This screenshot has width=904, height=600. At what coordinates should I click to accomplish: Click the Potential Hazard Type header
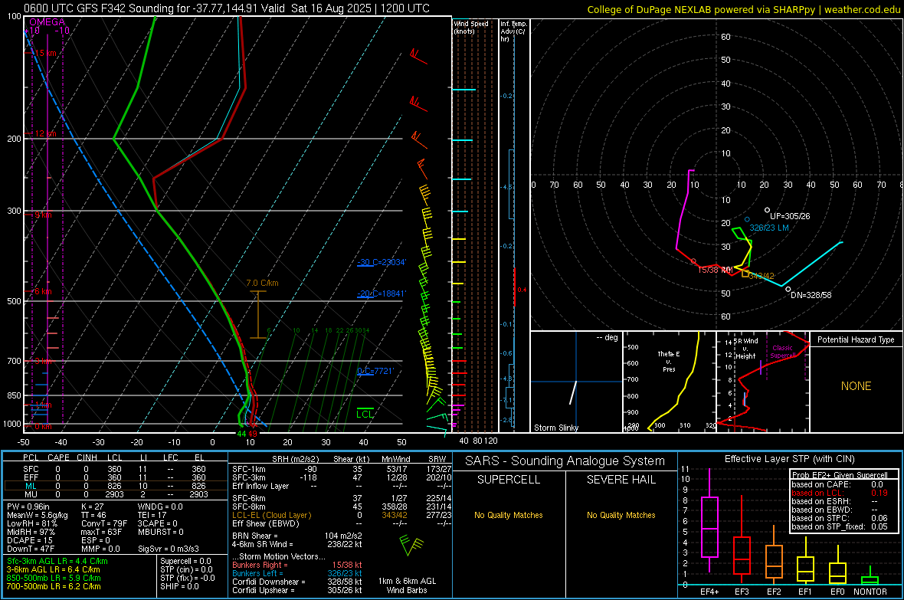point(856,339)
